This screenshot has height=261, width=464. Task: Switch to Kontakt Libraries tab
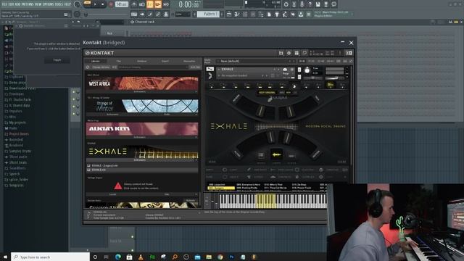tap(96, 61)
